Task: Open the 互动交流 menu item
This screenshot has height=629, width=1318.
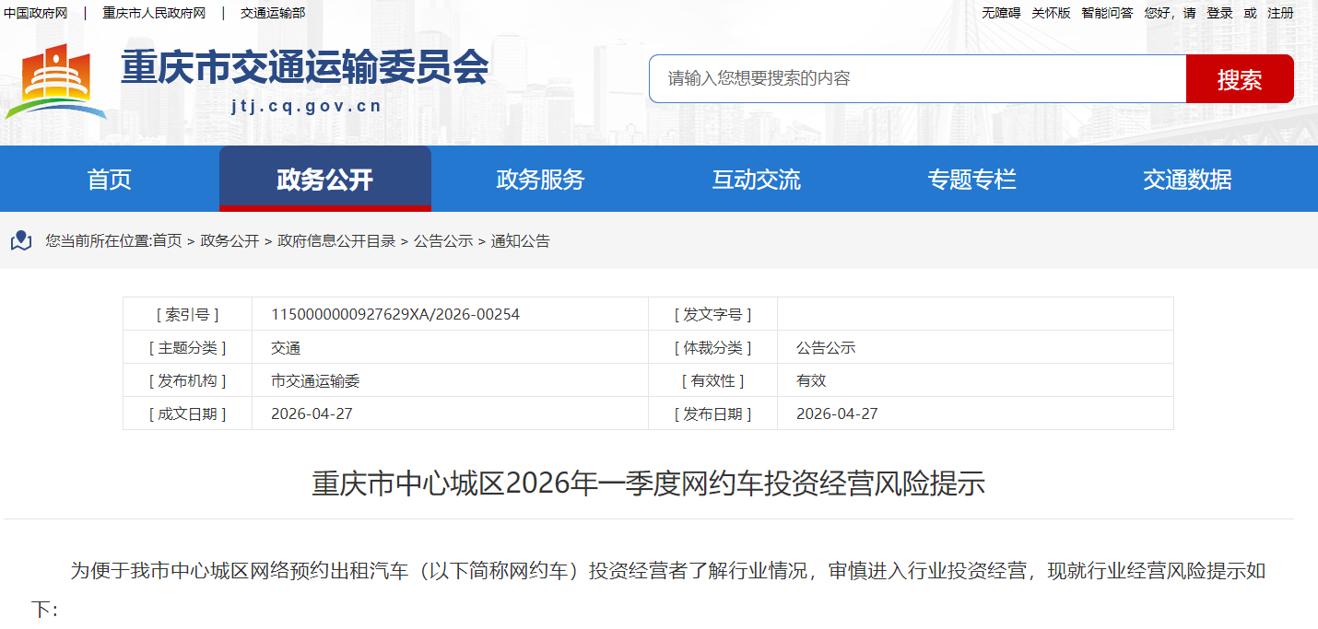Action: click(756, 180)
